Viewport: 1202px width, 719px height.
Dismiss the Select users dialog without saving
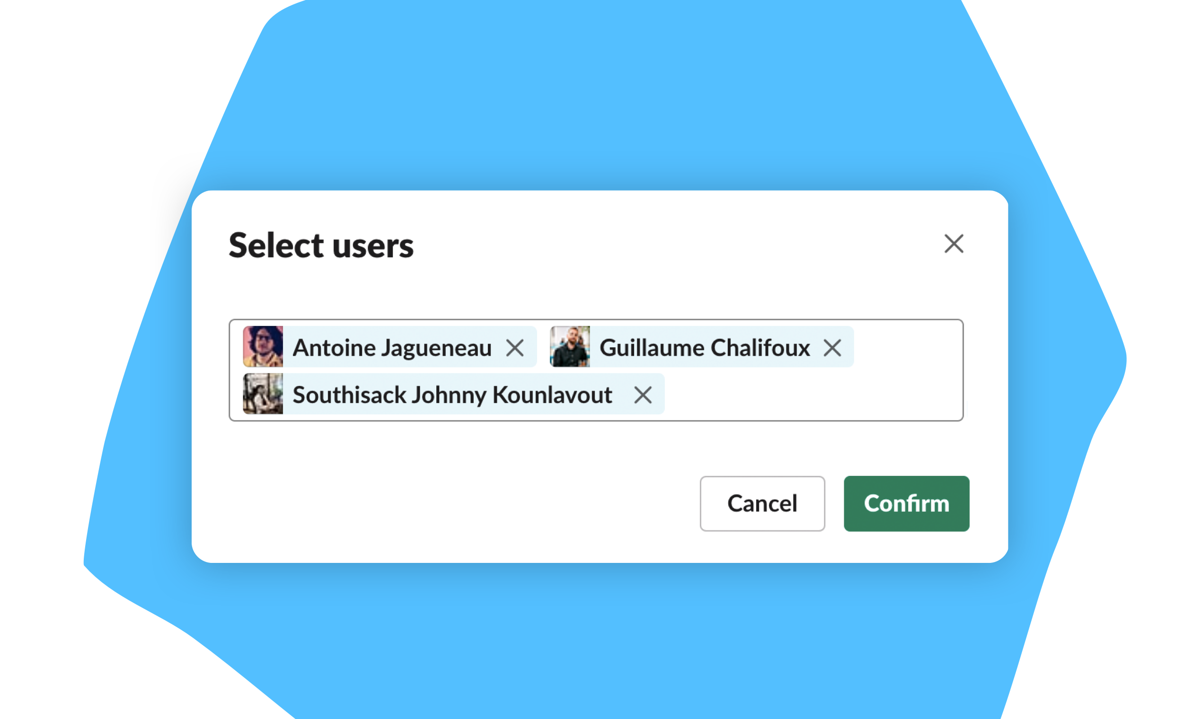coord(762,503)
